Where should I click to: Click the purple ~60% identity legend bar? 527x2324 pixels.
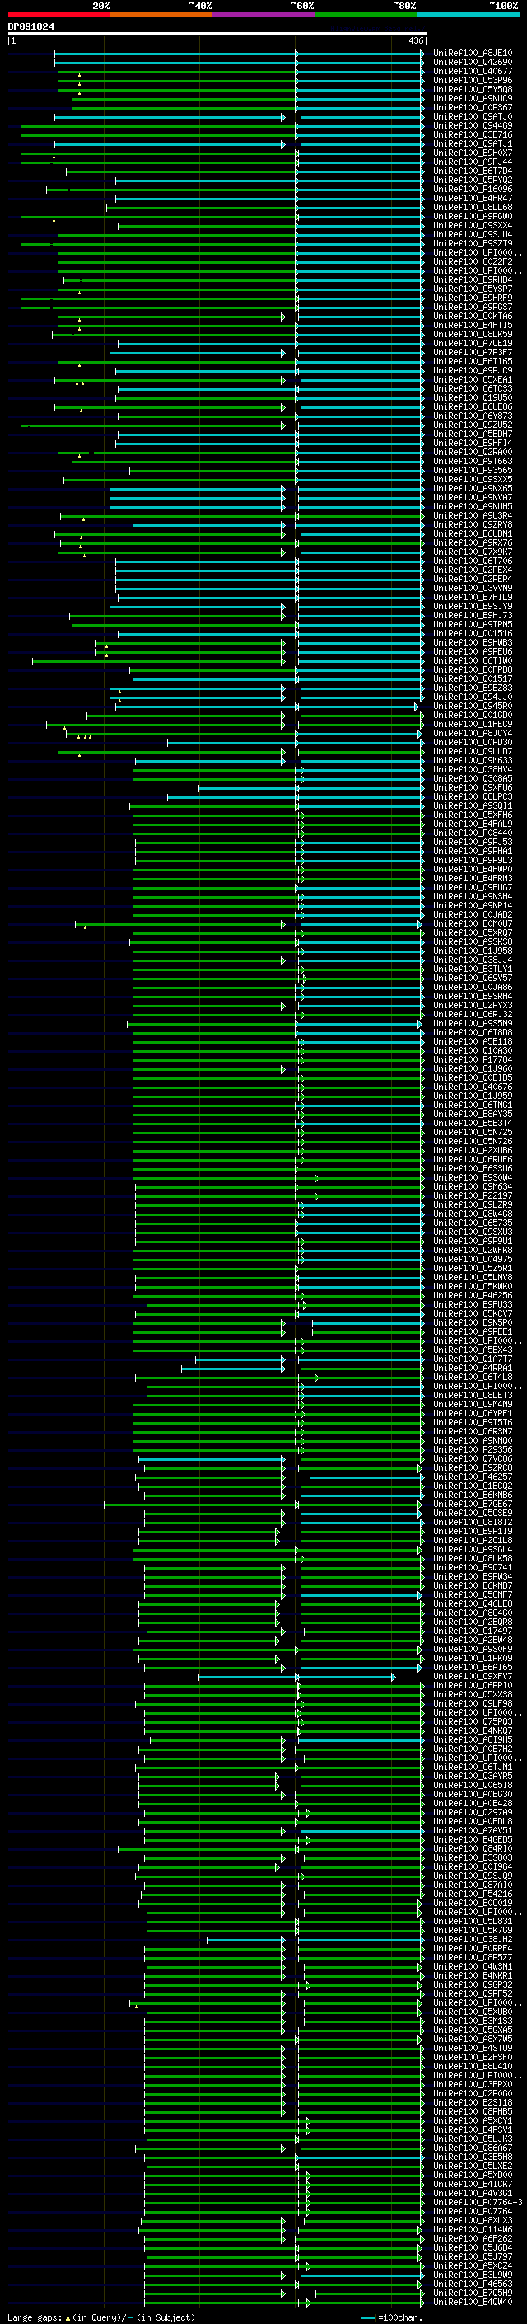pos(263,15)
